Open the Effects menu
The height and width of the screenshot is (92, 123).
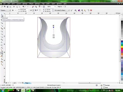point(31,4)
